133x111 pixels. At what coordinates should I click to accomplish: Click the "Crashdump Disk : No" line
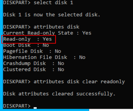[x=33, y=63]
